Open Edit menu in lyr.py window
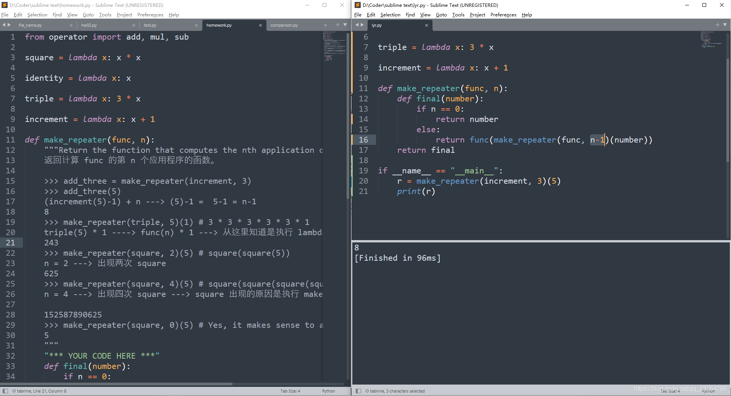Viewport: 731px width, 396px height. click(371, 15)
